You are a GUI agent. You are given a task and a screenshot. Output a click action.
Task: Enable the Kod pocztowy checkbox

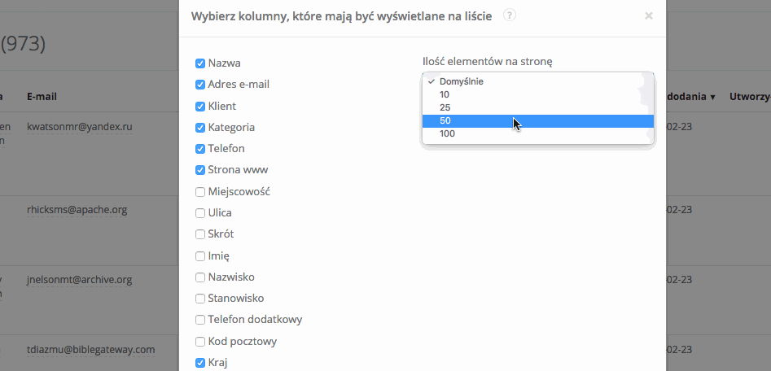pos(200,342)
